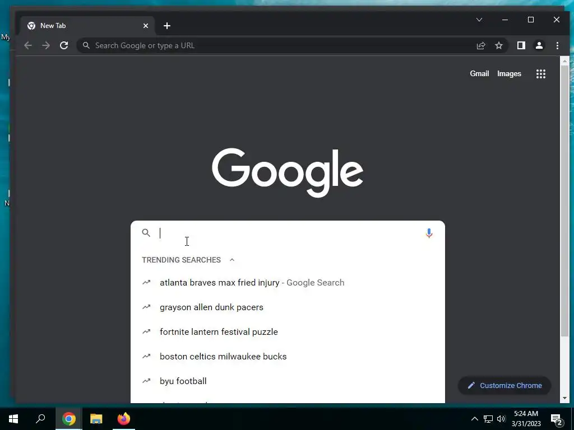Click the TRENDING SEARCHES heading text

181,260
